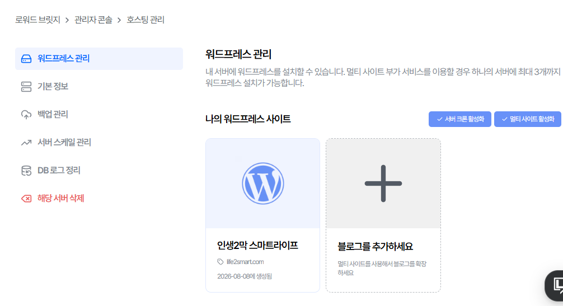Click the 관리자 콘솔 breadcrumb link
563x306 pixels.
pyautogui.click(x=93, y=20)
